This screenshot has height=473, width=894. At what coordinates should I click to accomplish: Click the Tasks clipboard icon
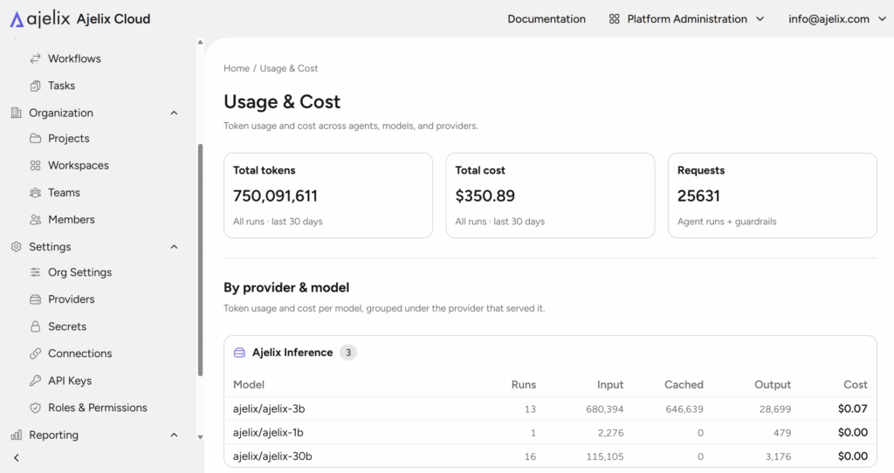point(35,86)
